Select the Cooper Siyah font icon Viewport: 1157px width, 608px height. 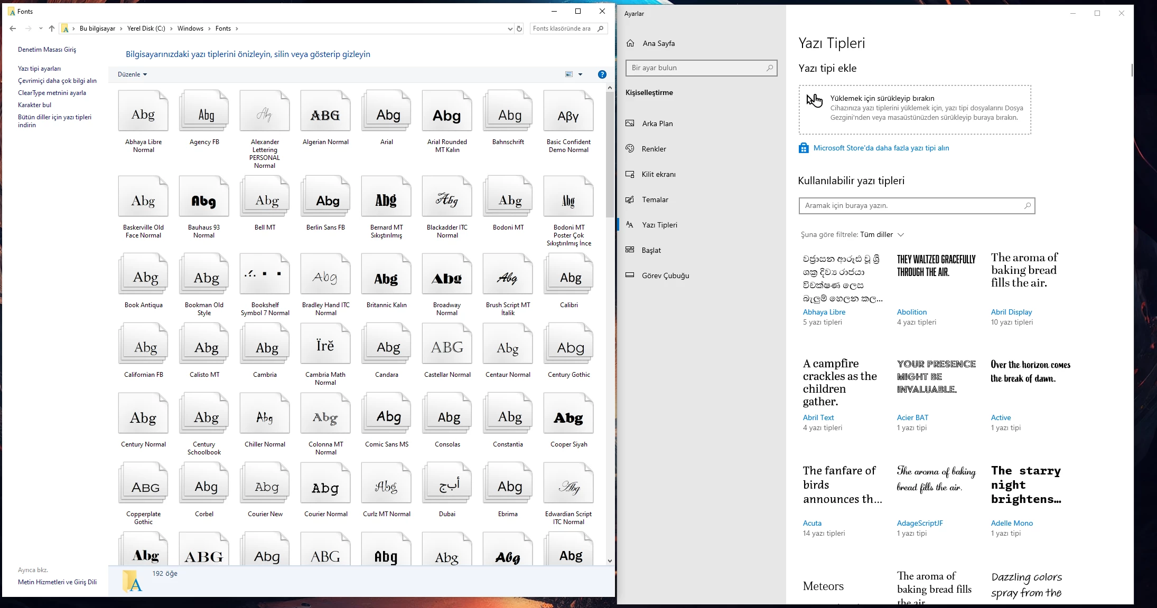click(568, 415)
